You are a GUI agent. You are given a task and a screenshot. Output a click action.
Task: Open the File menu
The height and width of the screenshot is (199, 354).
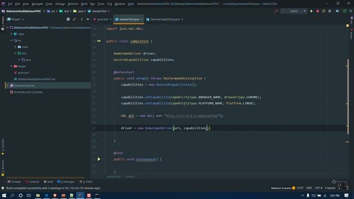click(x=10, y=4)
